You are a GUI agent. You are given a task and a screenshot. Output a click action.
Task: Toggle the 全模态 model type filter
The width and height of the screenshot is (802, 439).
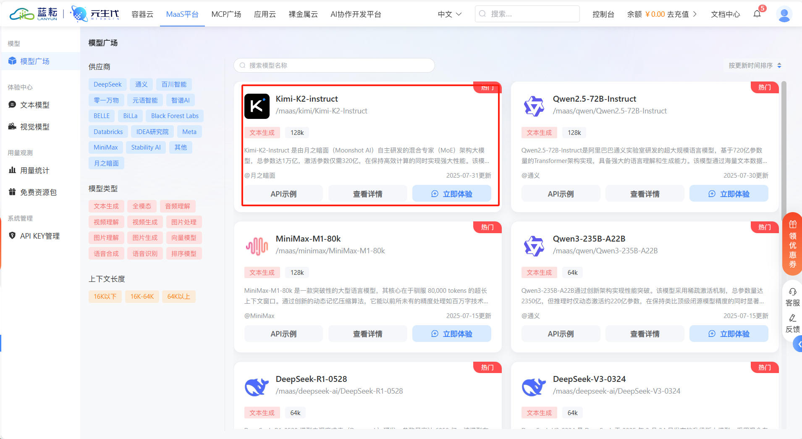[142, 206]
